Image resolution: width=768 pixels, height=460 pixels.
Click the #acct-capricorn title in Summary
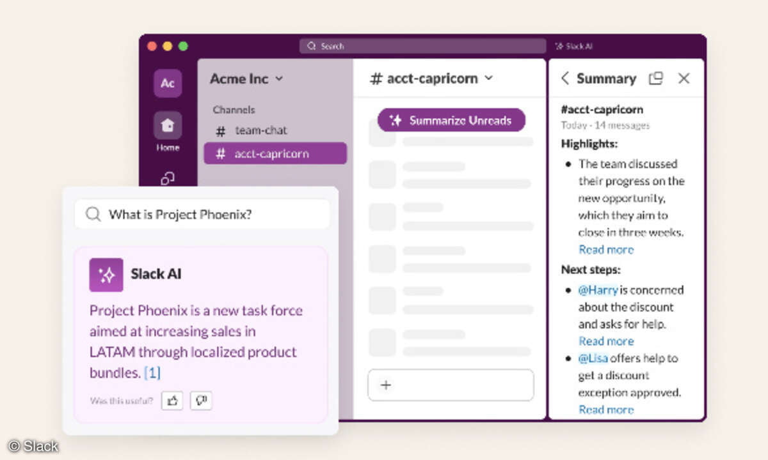coord(602,109)
